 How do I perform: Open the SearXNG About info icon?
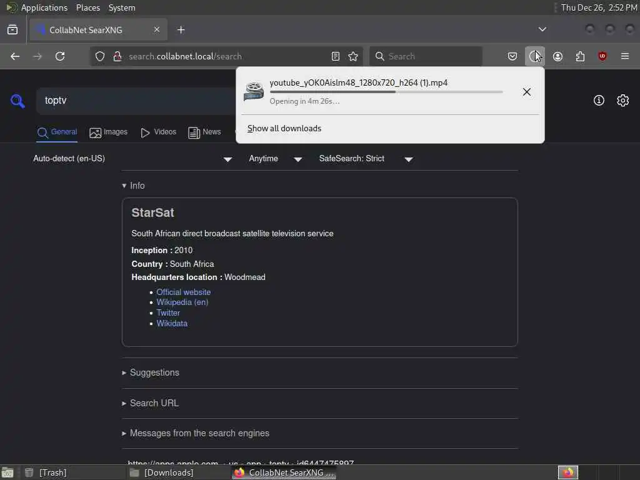(599, 101)
